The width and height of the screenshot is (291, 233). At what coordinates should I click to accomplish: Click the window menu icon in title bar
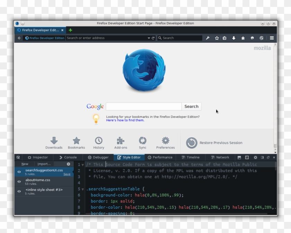[x=17, y=23]
